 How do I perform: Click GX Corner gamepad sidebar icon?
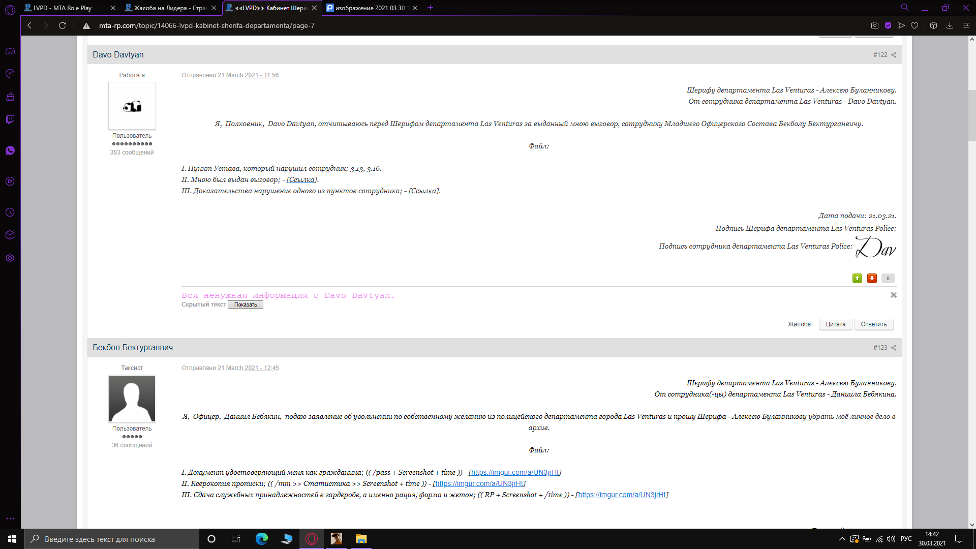(x=10, y=51)
